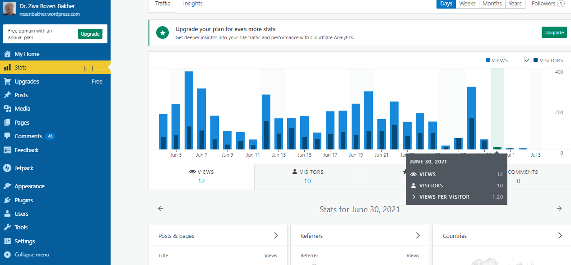Expand the Posts & pages panel chevron
This screenshot has height=265, width=571.
coord(276,236)
